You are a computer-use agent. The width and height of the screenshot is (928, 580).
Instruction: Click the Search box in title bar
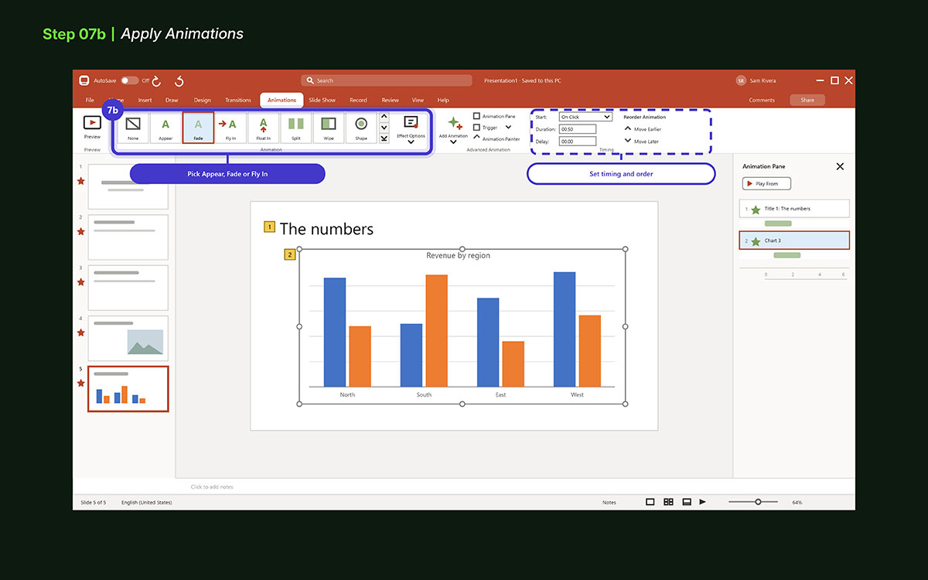[x=387, y=80]
